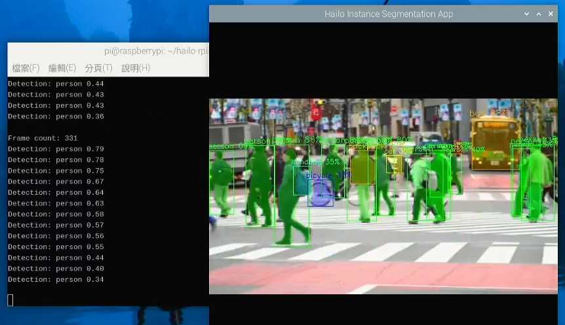Maximize the Hailo Instance Segmentation App window
The image size is (565, 325).
point(539,14)
